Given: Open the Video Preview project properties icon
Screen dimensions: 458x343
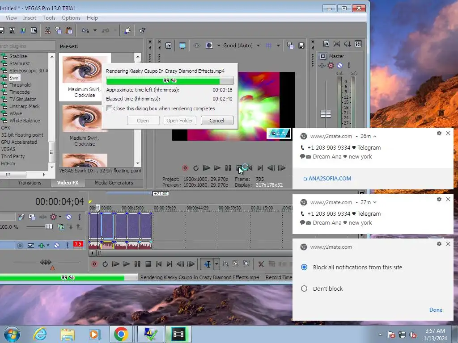Looking at the screenshot, I should (169, 46).
